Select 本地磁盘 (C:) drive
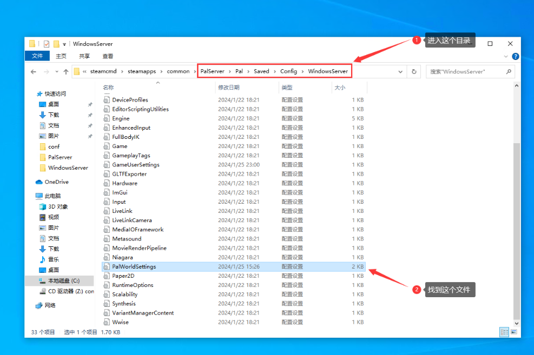534x355 pixels. tap(64, 280)
